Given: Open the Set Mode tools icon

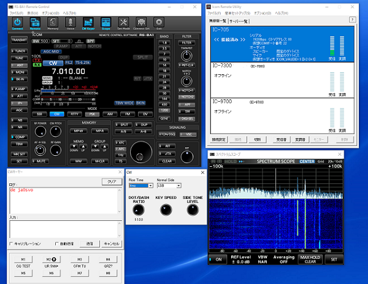Looking at the screenshot, I should [x=123, y=23].
